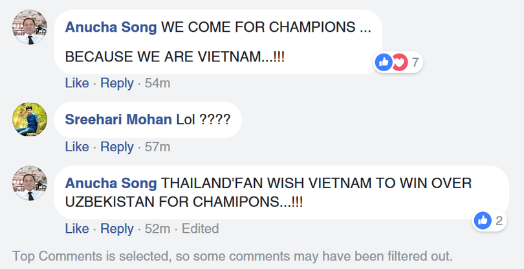The image size is (524, 269).
Task: View edit history via the Edited label
Action: 200,229
